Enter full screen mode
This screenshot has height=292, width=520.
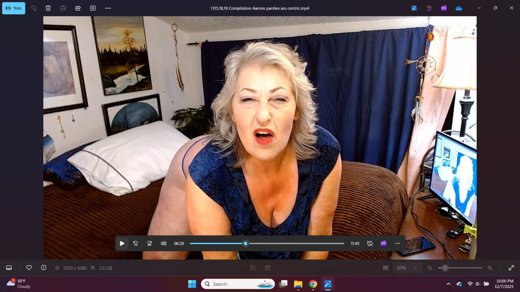(511, 268)
